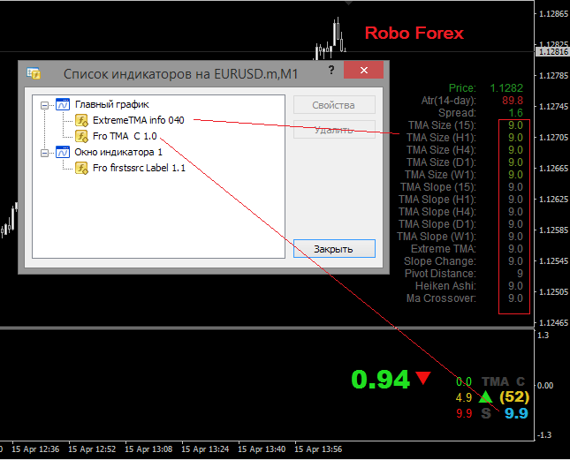Click the ExtremeTMA info 040 indicator icon
The width and height of the screenshot is (570, 460).
(81, 120)
